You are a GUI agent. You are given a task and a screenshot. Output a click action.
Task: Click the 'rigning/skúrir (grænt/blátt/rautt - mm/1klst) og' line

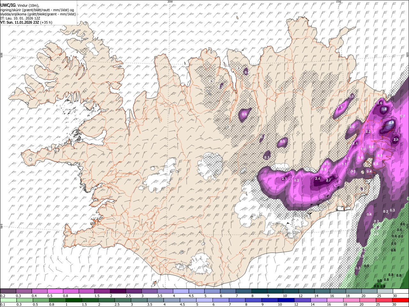[37, 10]
